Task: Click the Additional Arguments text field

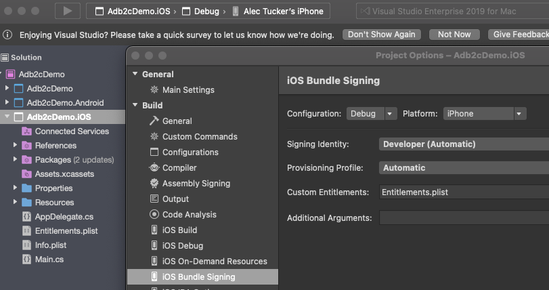Action: click(x=464, y=217)
